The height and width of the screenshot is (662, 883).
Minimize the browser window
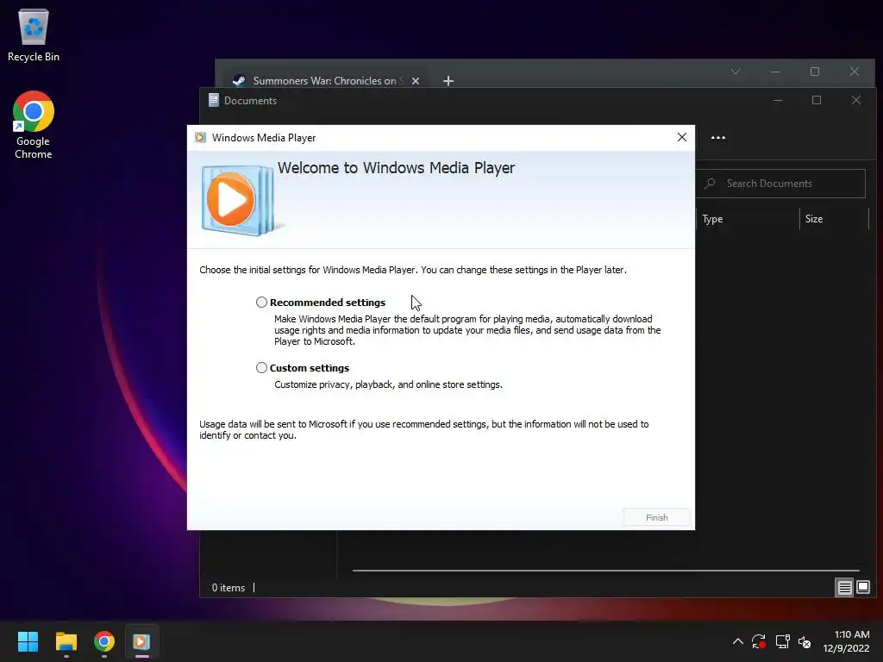(775, 72)
